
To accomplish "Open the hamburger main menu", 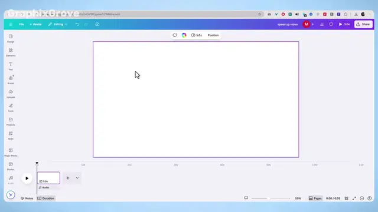I will (11, 24).
